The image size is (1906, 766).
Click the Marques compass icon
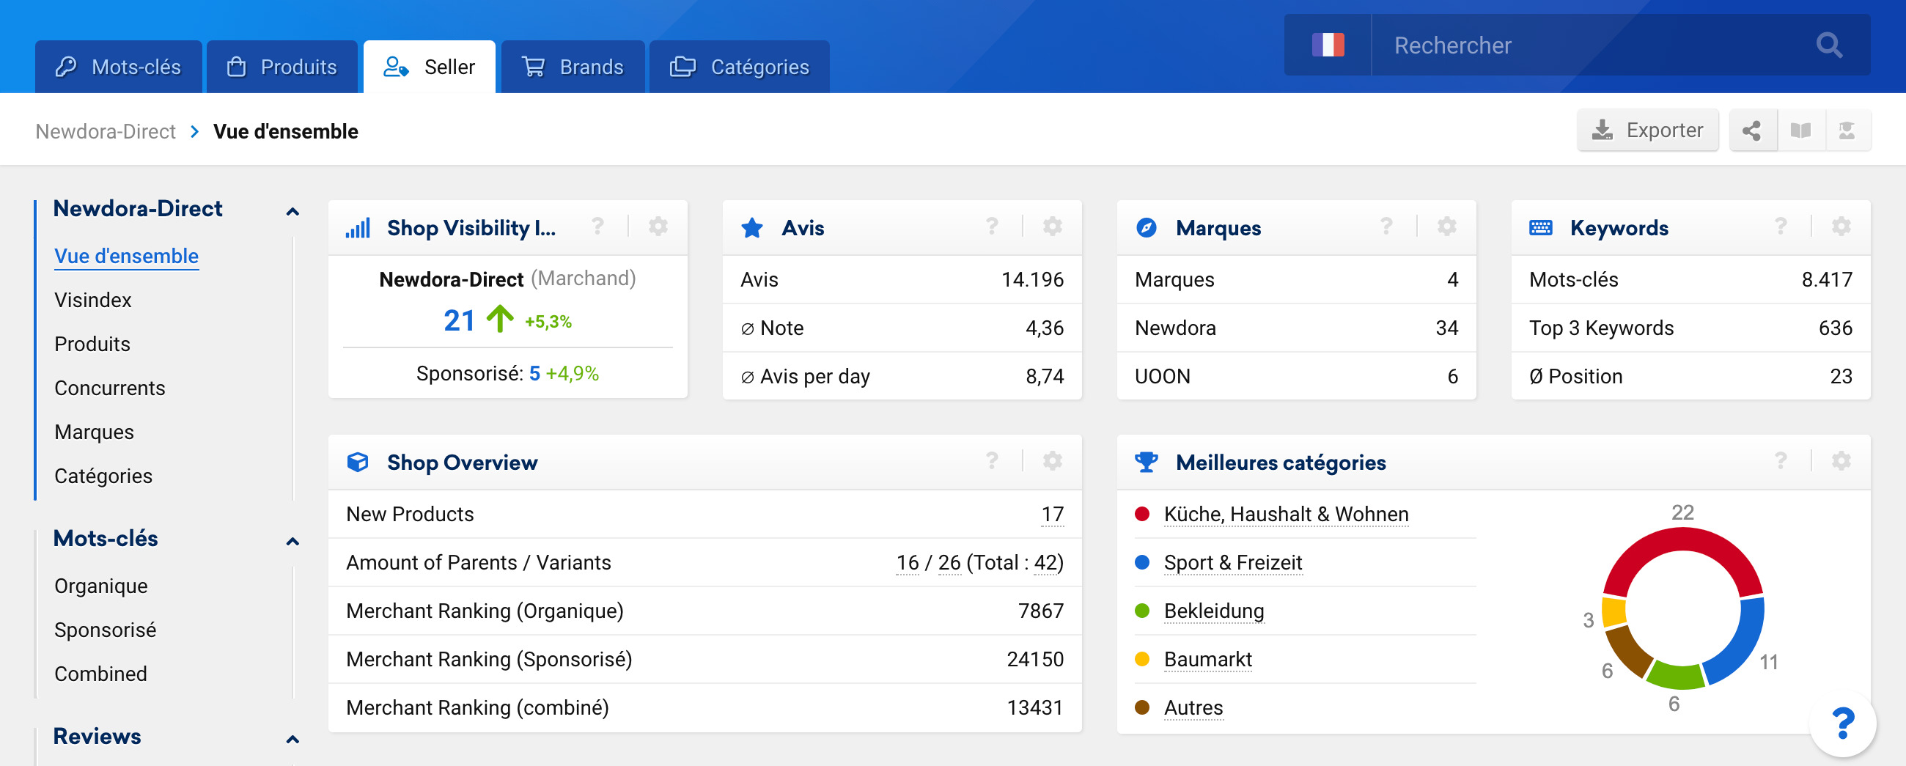click(x=1146, y=228)
